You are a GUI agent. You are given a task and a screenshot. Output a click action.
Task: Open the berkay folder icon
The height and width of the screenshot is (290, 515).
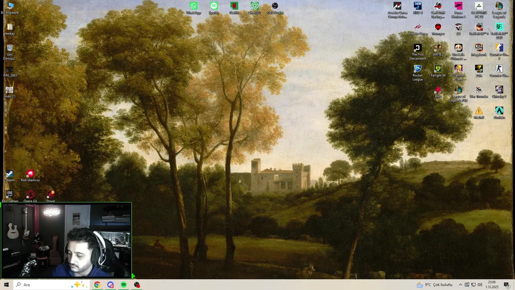click(x=10, y=29)
